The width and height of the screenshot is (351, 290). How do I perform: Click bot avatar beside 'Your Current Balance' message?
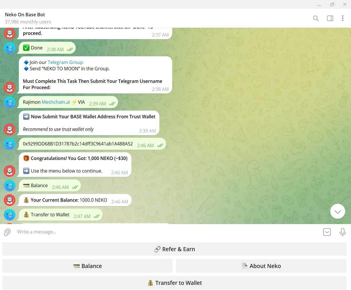(9, 200)
